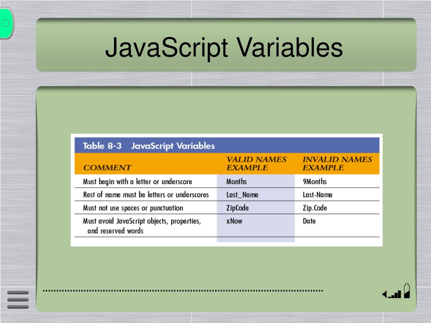
Task: Click the green round button at top-left
Action: (6, 23)
